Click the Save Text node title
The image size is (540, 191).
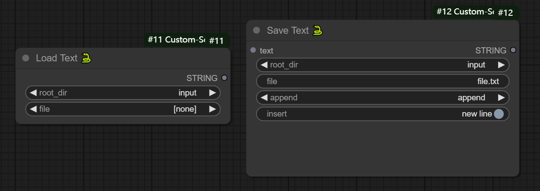point(288,30)
